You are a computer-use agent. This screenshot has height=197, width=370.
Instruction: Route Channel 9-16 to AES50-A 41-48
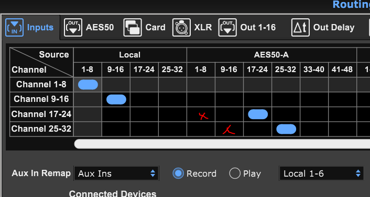(x=343, y=100)
